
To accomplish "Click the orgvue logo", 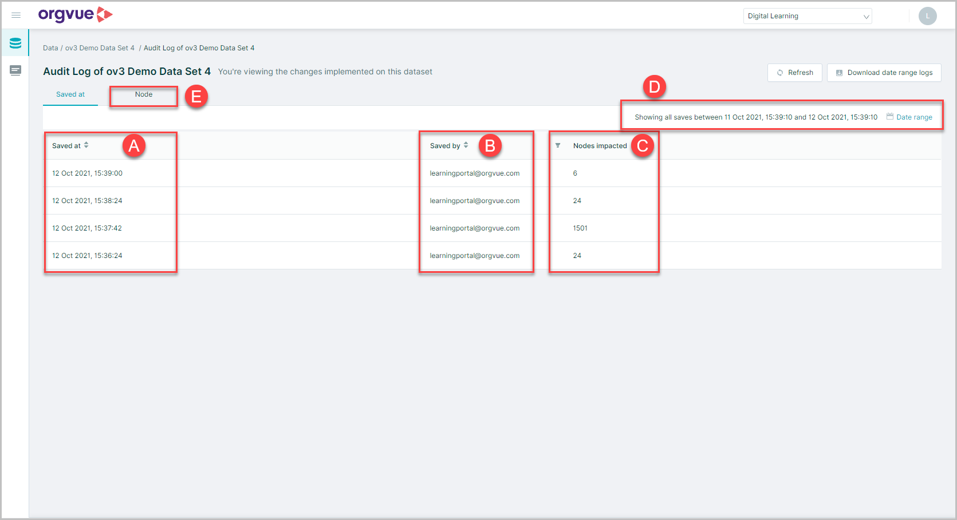I will point(75,15).
